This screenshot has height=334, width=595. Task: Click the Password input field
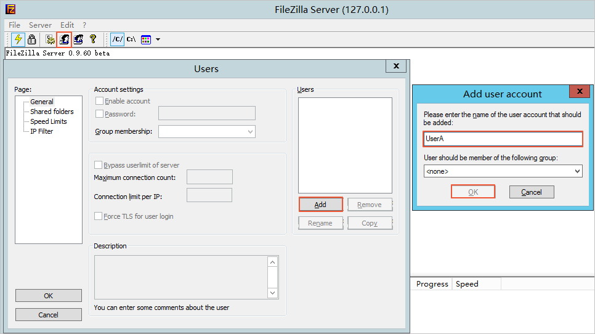(207, 113)
